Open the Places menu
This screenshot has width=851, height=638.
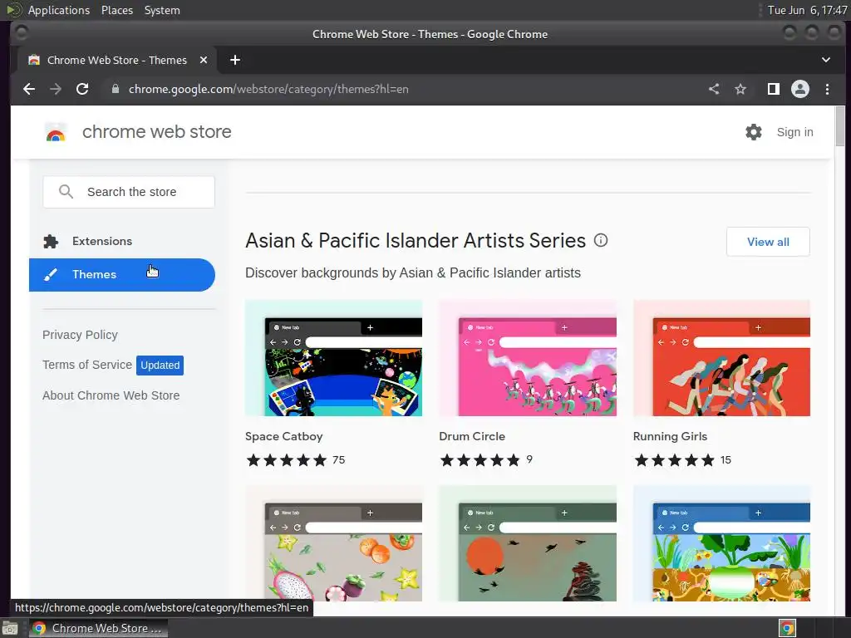point(116,10)
